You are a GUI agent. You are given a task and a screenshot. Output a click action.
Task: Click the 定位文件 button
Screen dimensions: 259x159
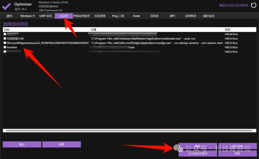[237, 146]
